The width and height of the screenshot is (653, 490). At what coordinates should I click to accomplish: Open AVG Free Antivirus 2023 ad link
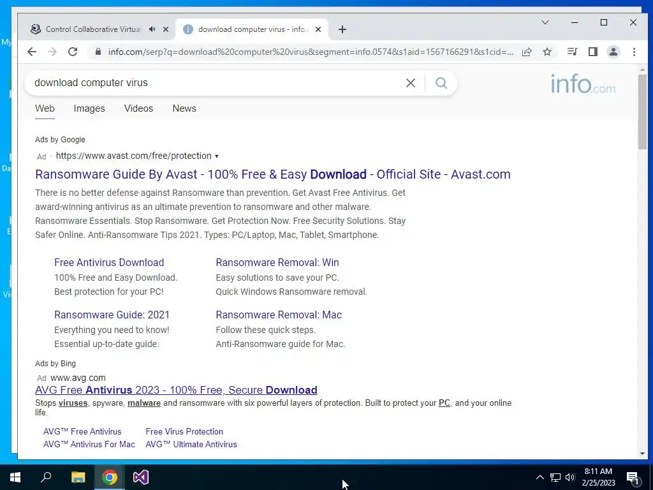tap(176, 390)
